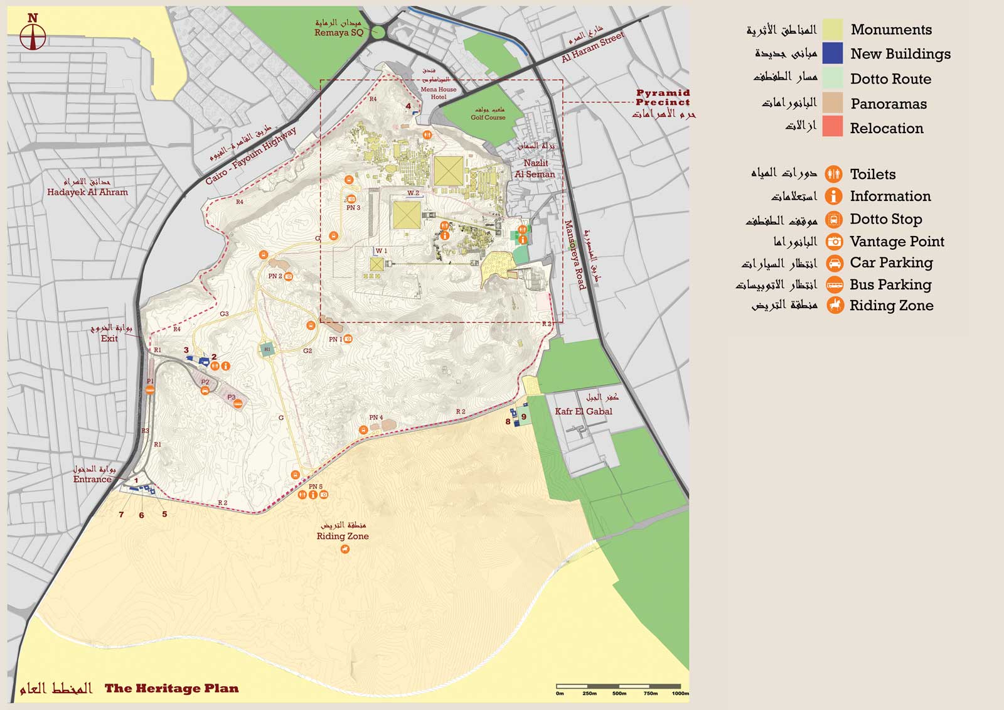This screenshot has width=1004, height=710.
Task: Click the Information icon next to the Great Pyramid
Action: click(444, 236)
